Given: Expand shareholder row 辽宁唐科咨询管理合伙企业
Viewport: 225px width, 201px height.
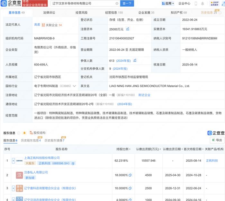Looking at the screenshot, I should (x=14, y=188).
